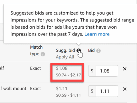The image size is (137, 103).
Task: Click the Sugg. bid info icon
Action: point(79,50)
